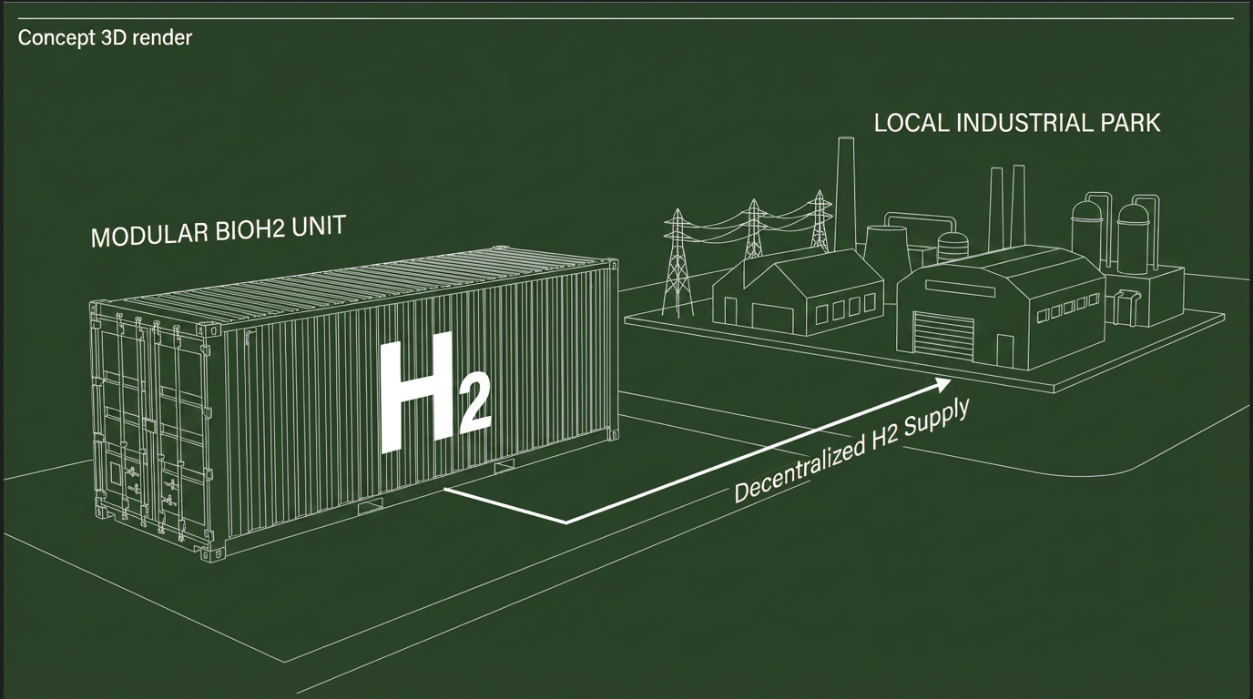Select the "MODULAR BIOH2 UNIT" label
Screen dimensions: 1253x699
(x=218, y=230)
